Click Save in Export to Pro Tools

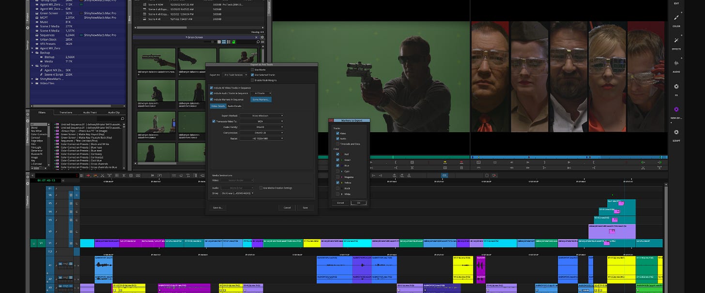[305, 207]
